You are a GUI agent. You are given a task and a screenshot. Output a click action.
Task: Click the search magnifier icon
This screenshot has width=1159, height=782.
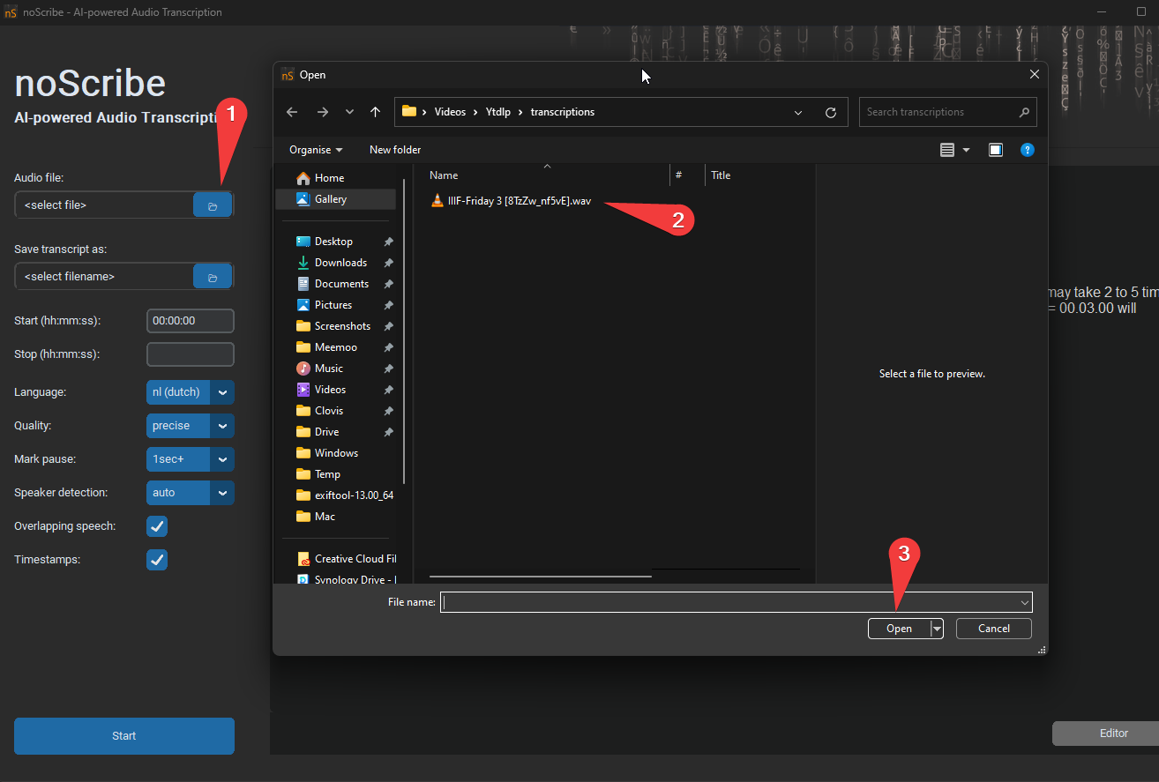(x=1024, y=112)
